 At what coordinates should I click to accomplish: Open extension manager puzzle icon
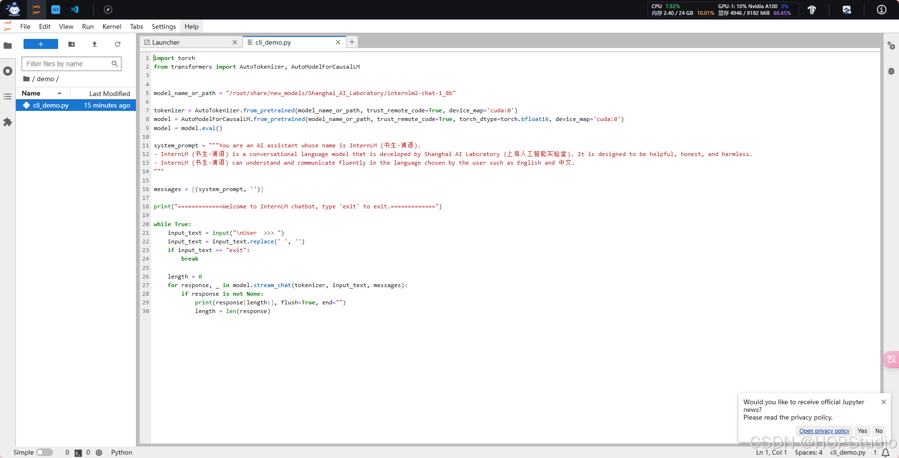click(x=8, y=122)
